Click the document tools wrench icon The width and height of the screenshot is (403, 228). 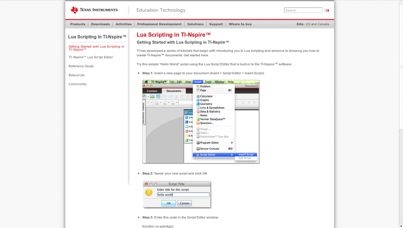[x=148, y=102]
